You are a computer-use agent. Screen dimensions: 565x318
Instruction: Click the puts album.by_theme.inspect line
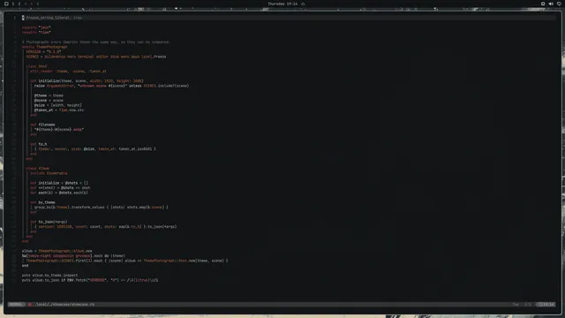[49, 276]
